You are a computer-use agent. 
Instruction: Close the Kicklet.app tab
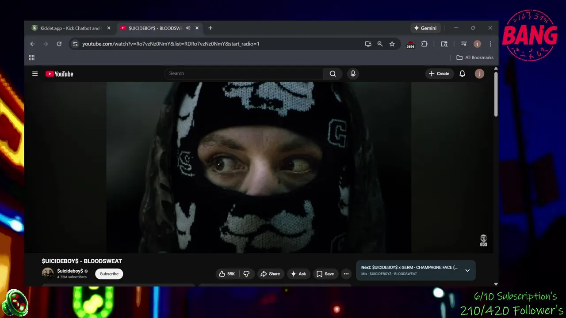(x=109, y=28)
